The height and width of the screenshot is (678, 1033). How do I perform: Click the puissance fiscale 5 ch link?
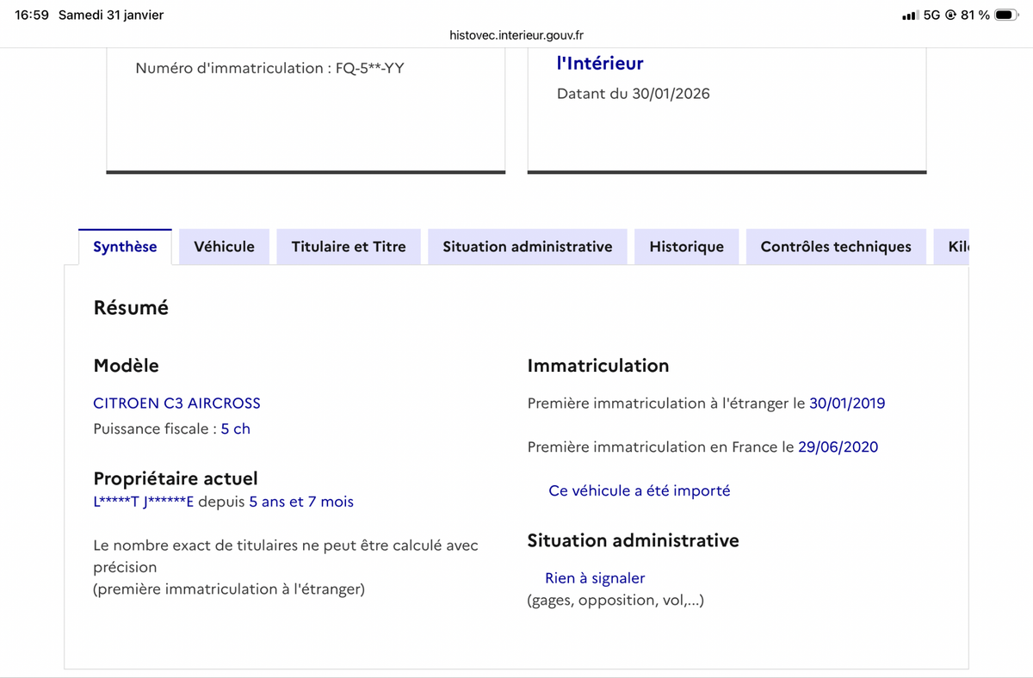coord(234,428)
